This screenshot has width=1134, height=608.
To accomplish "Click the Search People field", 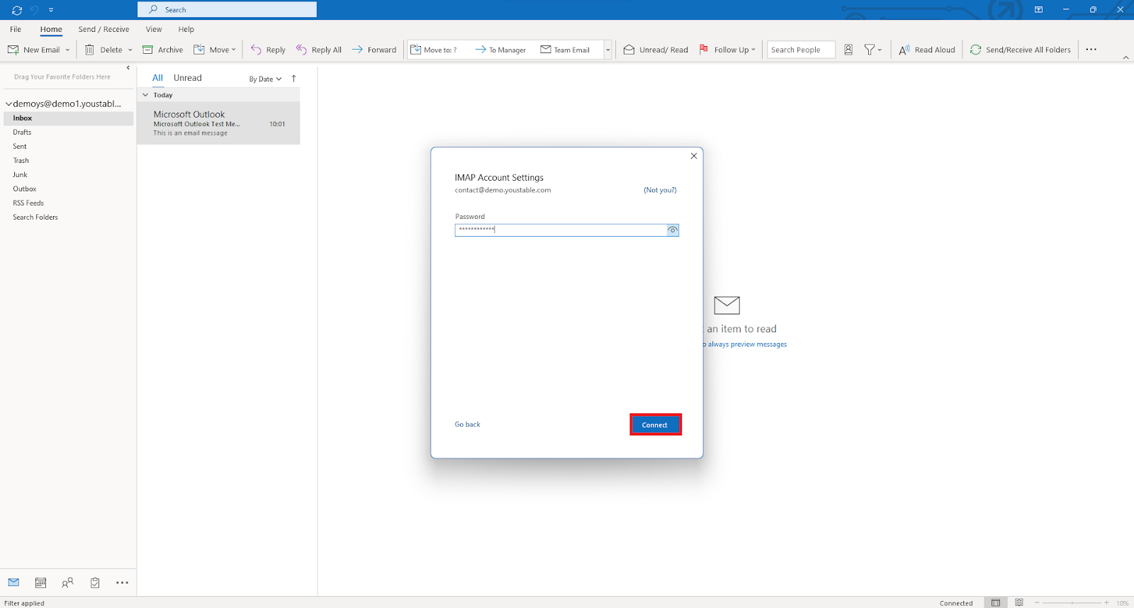I will [801, 50].
